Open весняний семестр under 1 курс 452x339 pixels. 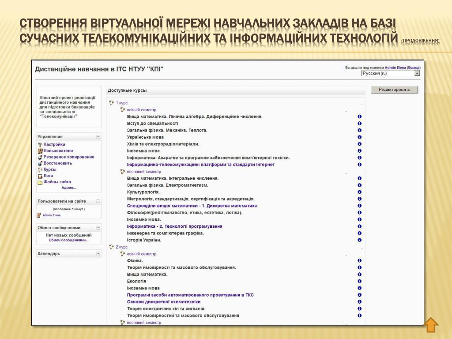point(144,172)
